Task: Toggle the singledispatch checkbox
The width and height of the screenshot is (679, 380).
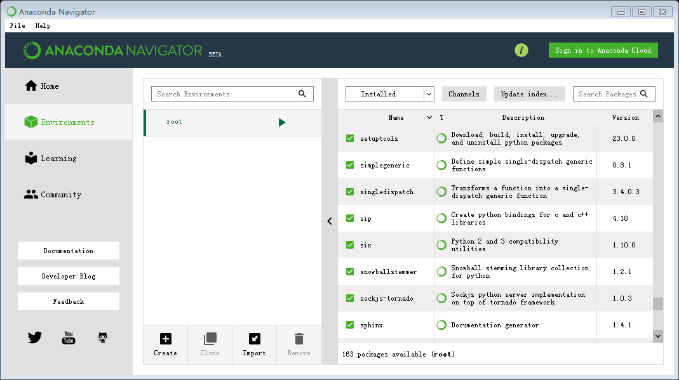Action: (350, 192)
